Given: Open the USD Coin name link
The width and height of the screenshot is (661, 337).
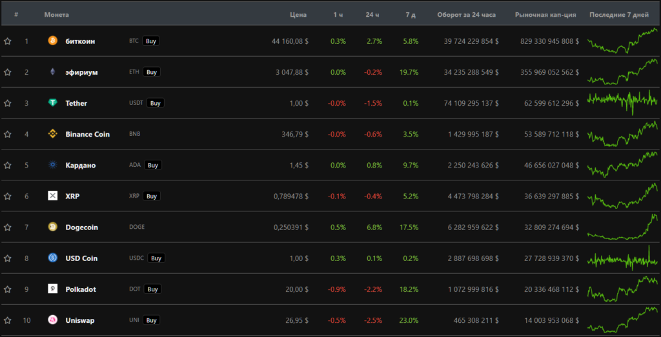Looking at the screenshot, I should click(81, 258).
